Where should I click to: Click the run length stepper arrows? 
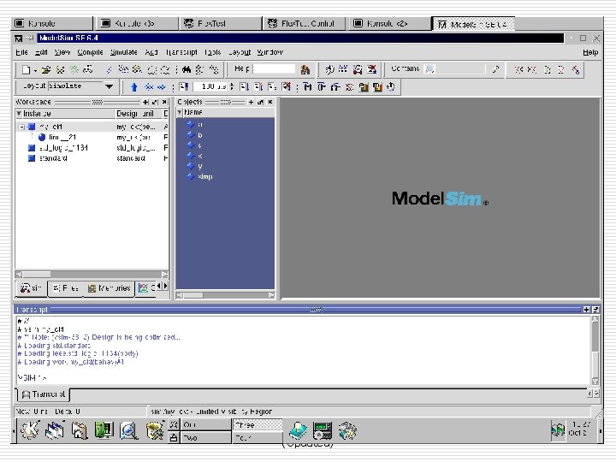(x=232, y=86)
